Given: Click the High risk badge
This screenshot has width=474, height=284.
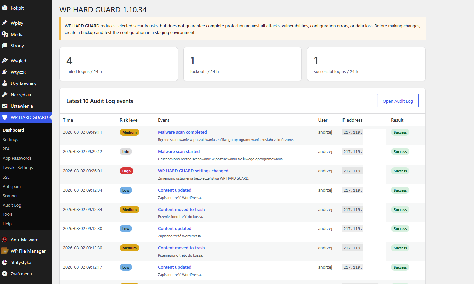Looking at the screenshot, I should click(126, 171).
